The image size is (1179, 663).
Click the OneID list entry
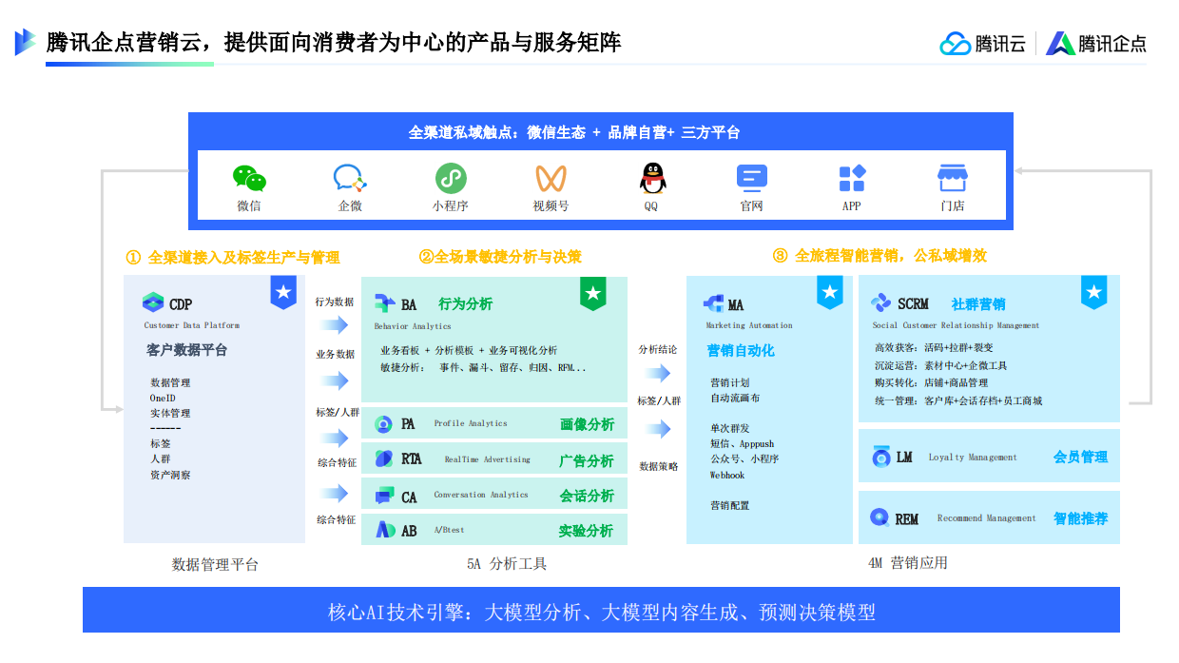click(163, 398)
